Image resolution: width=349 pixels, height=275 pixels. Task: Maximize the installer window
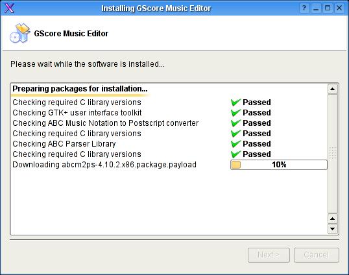(328, 8)
